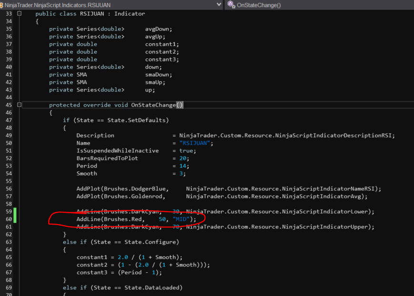Click 'constant3 = (Period - 1)' line

pyautogui.click(x=119, y=273)
